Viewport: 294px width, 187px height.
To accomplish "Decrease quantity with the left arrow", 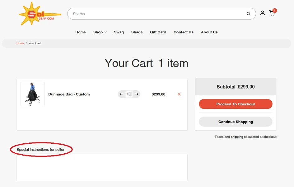I will coord(122,94).
